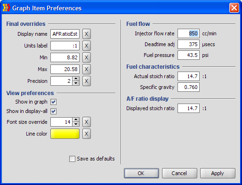Screen dimensions: 242x185
Task: Clear the Units label override with X
Action: click(x=87, y=46)
